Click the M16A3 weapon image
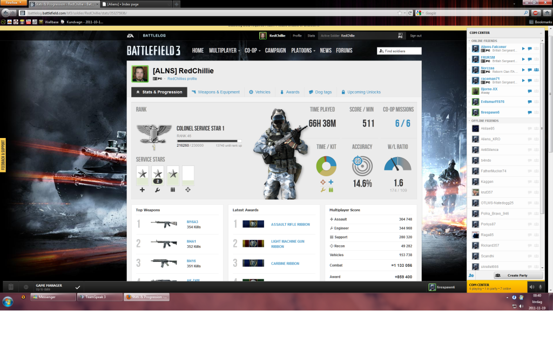Viewport: 553px width, 345px height. click(x=164, y=224)
